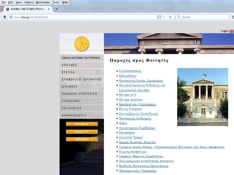Open the Help menu

click(65, 2)
